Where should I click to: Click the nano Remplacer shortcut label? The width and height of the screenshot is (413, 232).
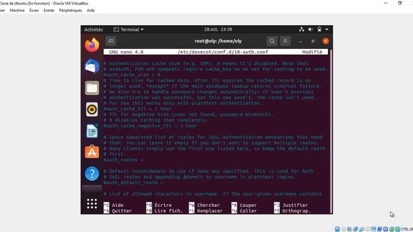(210, 211)
